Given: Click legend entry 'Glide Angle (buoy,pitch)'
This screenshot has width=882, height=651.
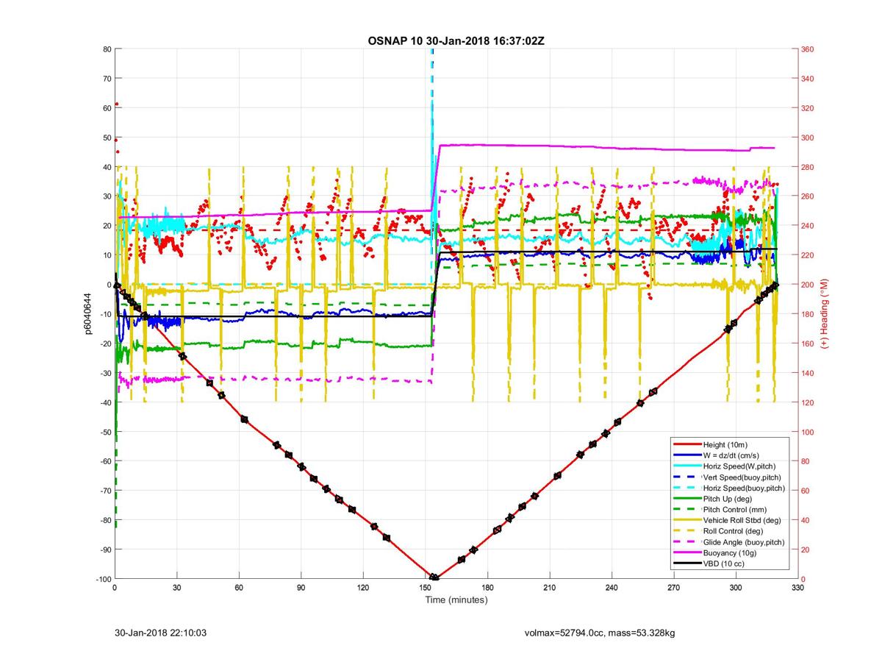Looking at the screenshot, I should pos(744,542).
